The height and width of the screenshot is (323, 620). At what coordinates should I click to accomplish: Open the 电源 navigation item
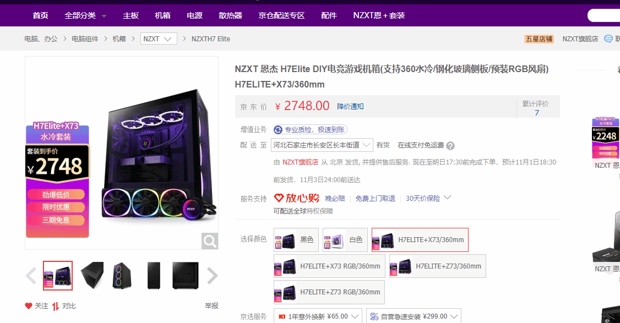coord(194,15)
